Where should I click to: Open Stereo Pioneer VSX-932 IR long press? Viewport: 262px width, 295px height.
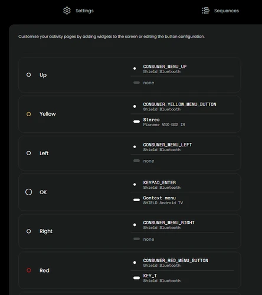182,122
